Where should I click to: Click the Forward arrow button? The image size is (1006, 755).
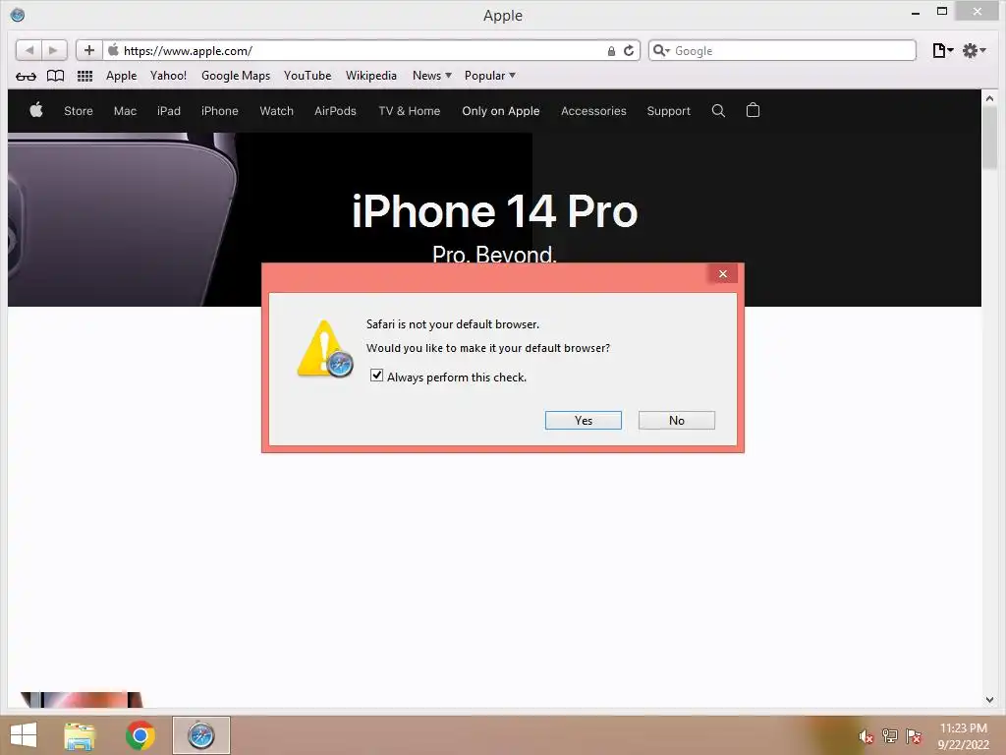point(54,50)
